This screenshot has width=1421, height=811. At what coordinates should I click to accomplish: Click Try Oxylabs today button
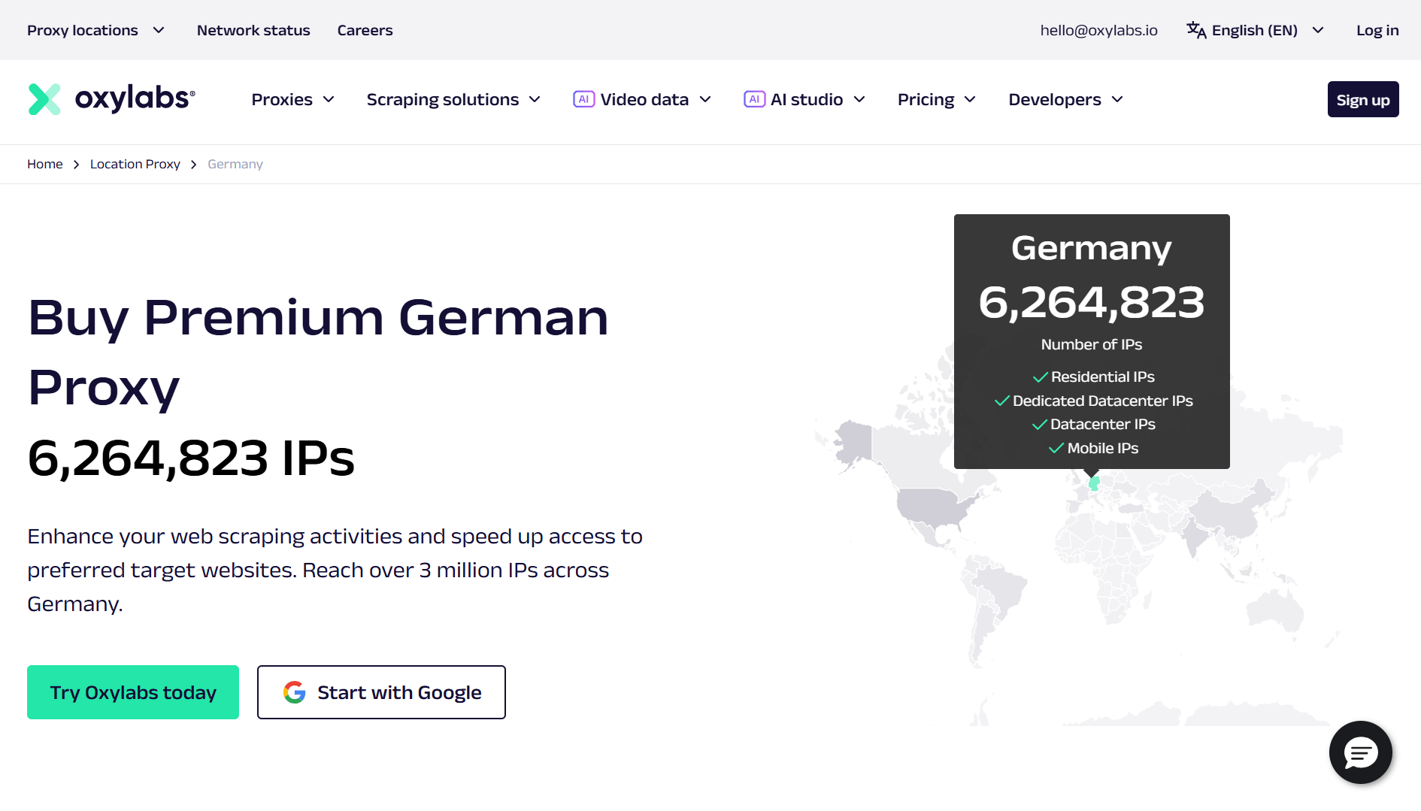tap(133, 692)
